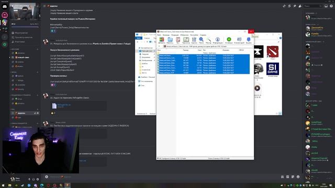
Task: Toggle thumbs-up reaction under addon file message
Action: point(53,113)
